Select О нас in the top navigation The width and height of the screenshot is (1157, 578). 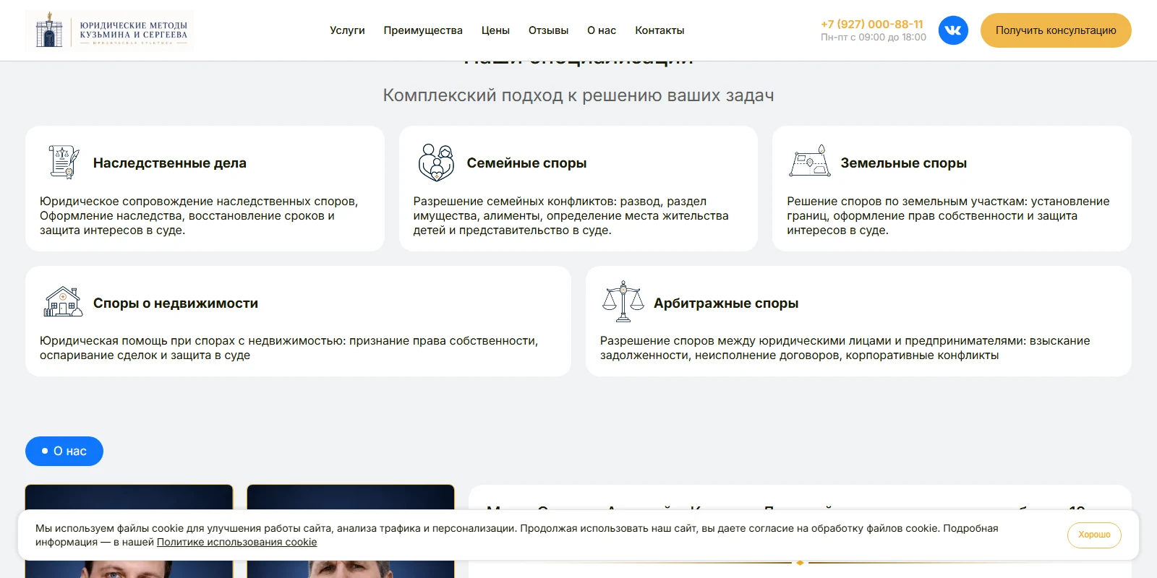tap(602, 30)
